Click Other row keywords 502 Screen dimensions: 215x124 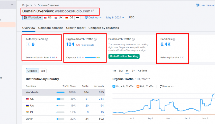click(x=101, y=119)
